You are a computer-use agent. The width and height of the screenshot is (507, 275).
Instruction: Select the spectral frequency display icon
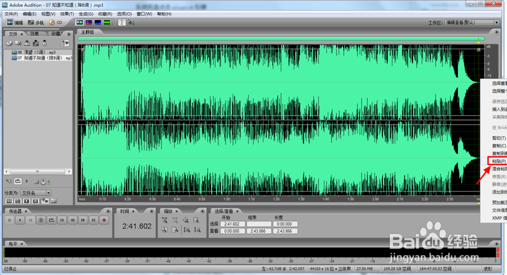(x=89, y=22)
